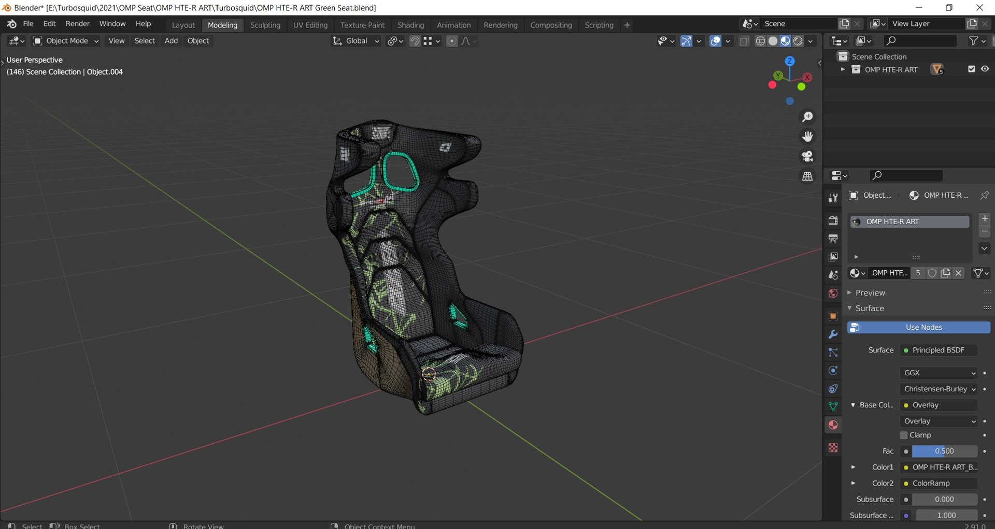Unlink the material with X button
The width and height of the screenshot is (995, 529).
(959, 273)
